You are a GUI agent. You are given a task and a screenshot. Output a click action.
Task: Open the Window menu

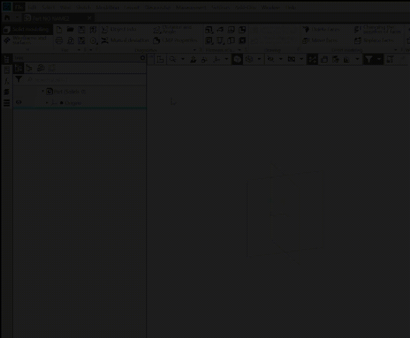[x=270, y=7]
